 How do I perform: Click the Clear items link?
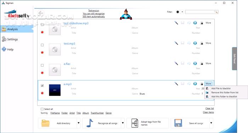coord(208,112)
